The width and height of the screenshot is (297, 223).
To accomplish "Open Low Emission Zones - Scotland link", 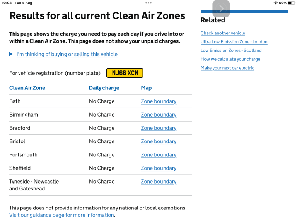I will pyautogui.click(x=231, y=50).
